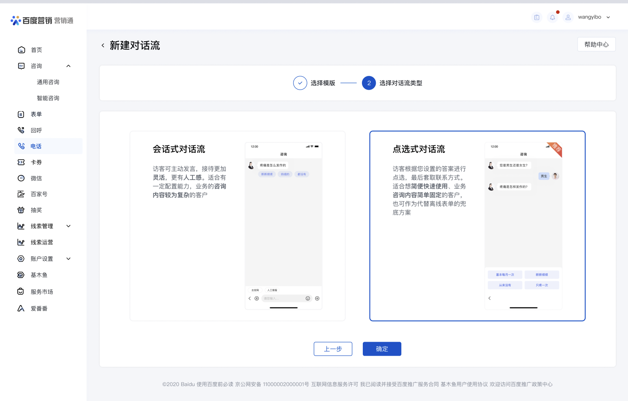Click the 上一步 previous step button
Viewport: 628px width, 401px height.
tap(332, 349)
